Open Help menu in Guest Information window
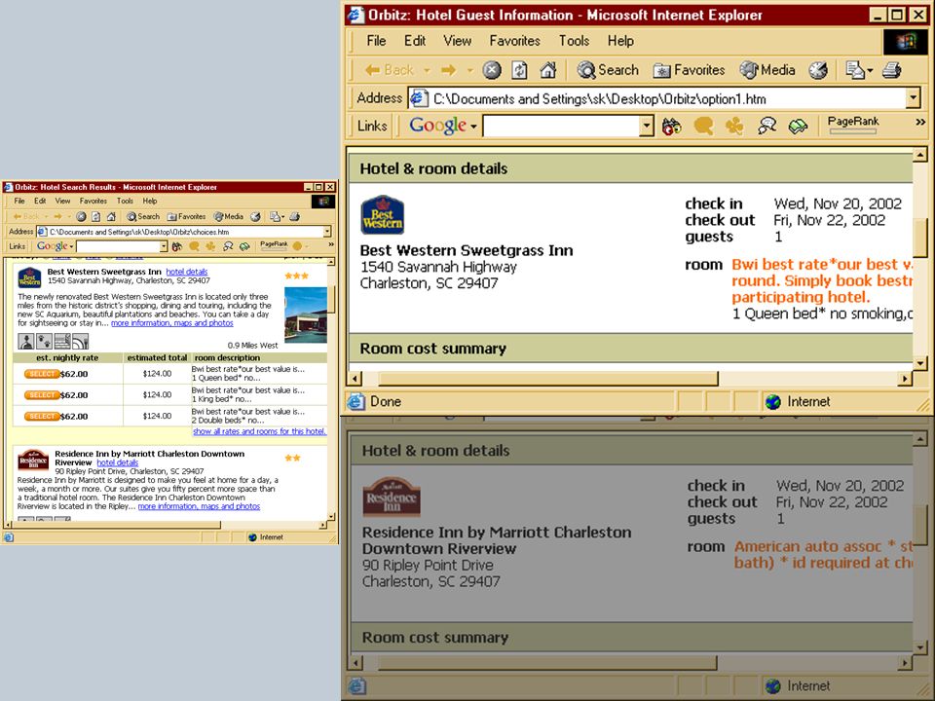Image resolution: width=935 pixels, height=701 pixels. point(620,41)
